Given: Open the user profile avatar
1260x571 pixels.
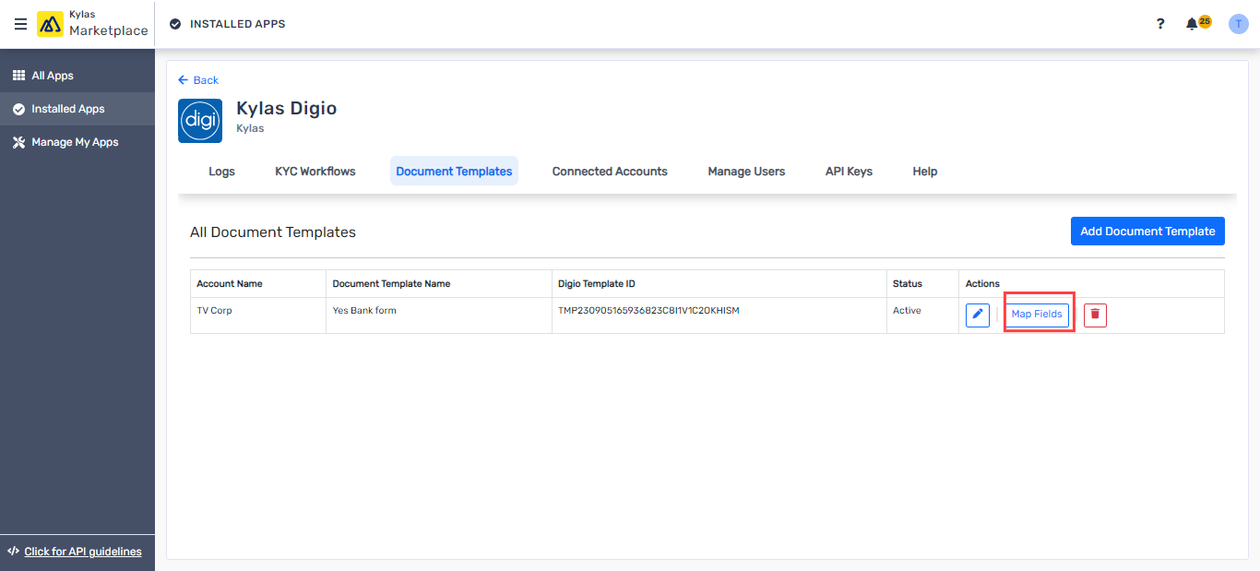Looking at the screenshot, I should (x=1238, y=24).
